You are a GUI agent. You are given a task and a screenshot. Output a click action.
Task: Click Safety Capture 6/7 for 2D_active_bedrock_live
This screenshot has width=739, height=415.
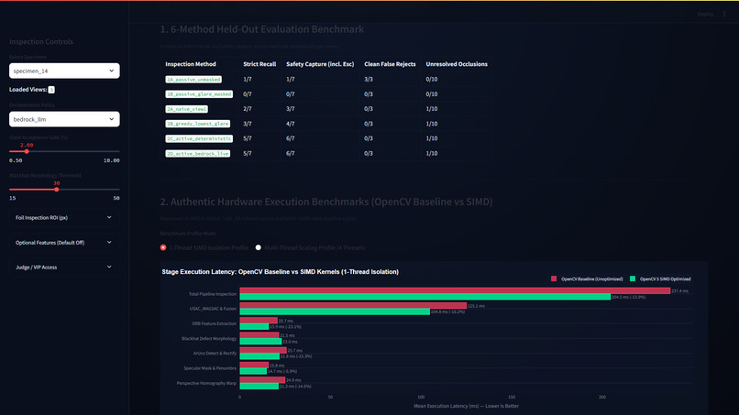pos(291,154)
